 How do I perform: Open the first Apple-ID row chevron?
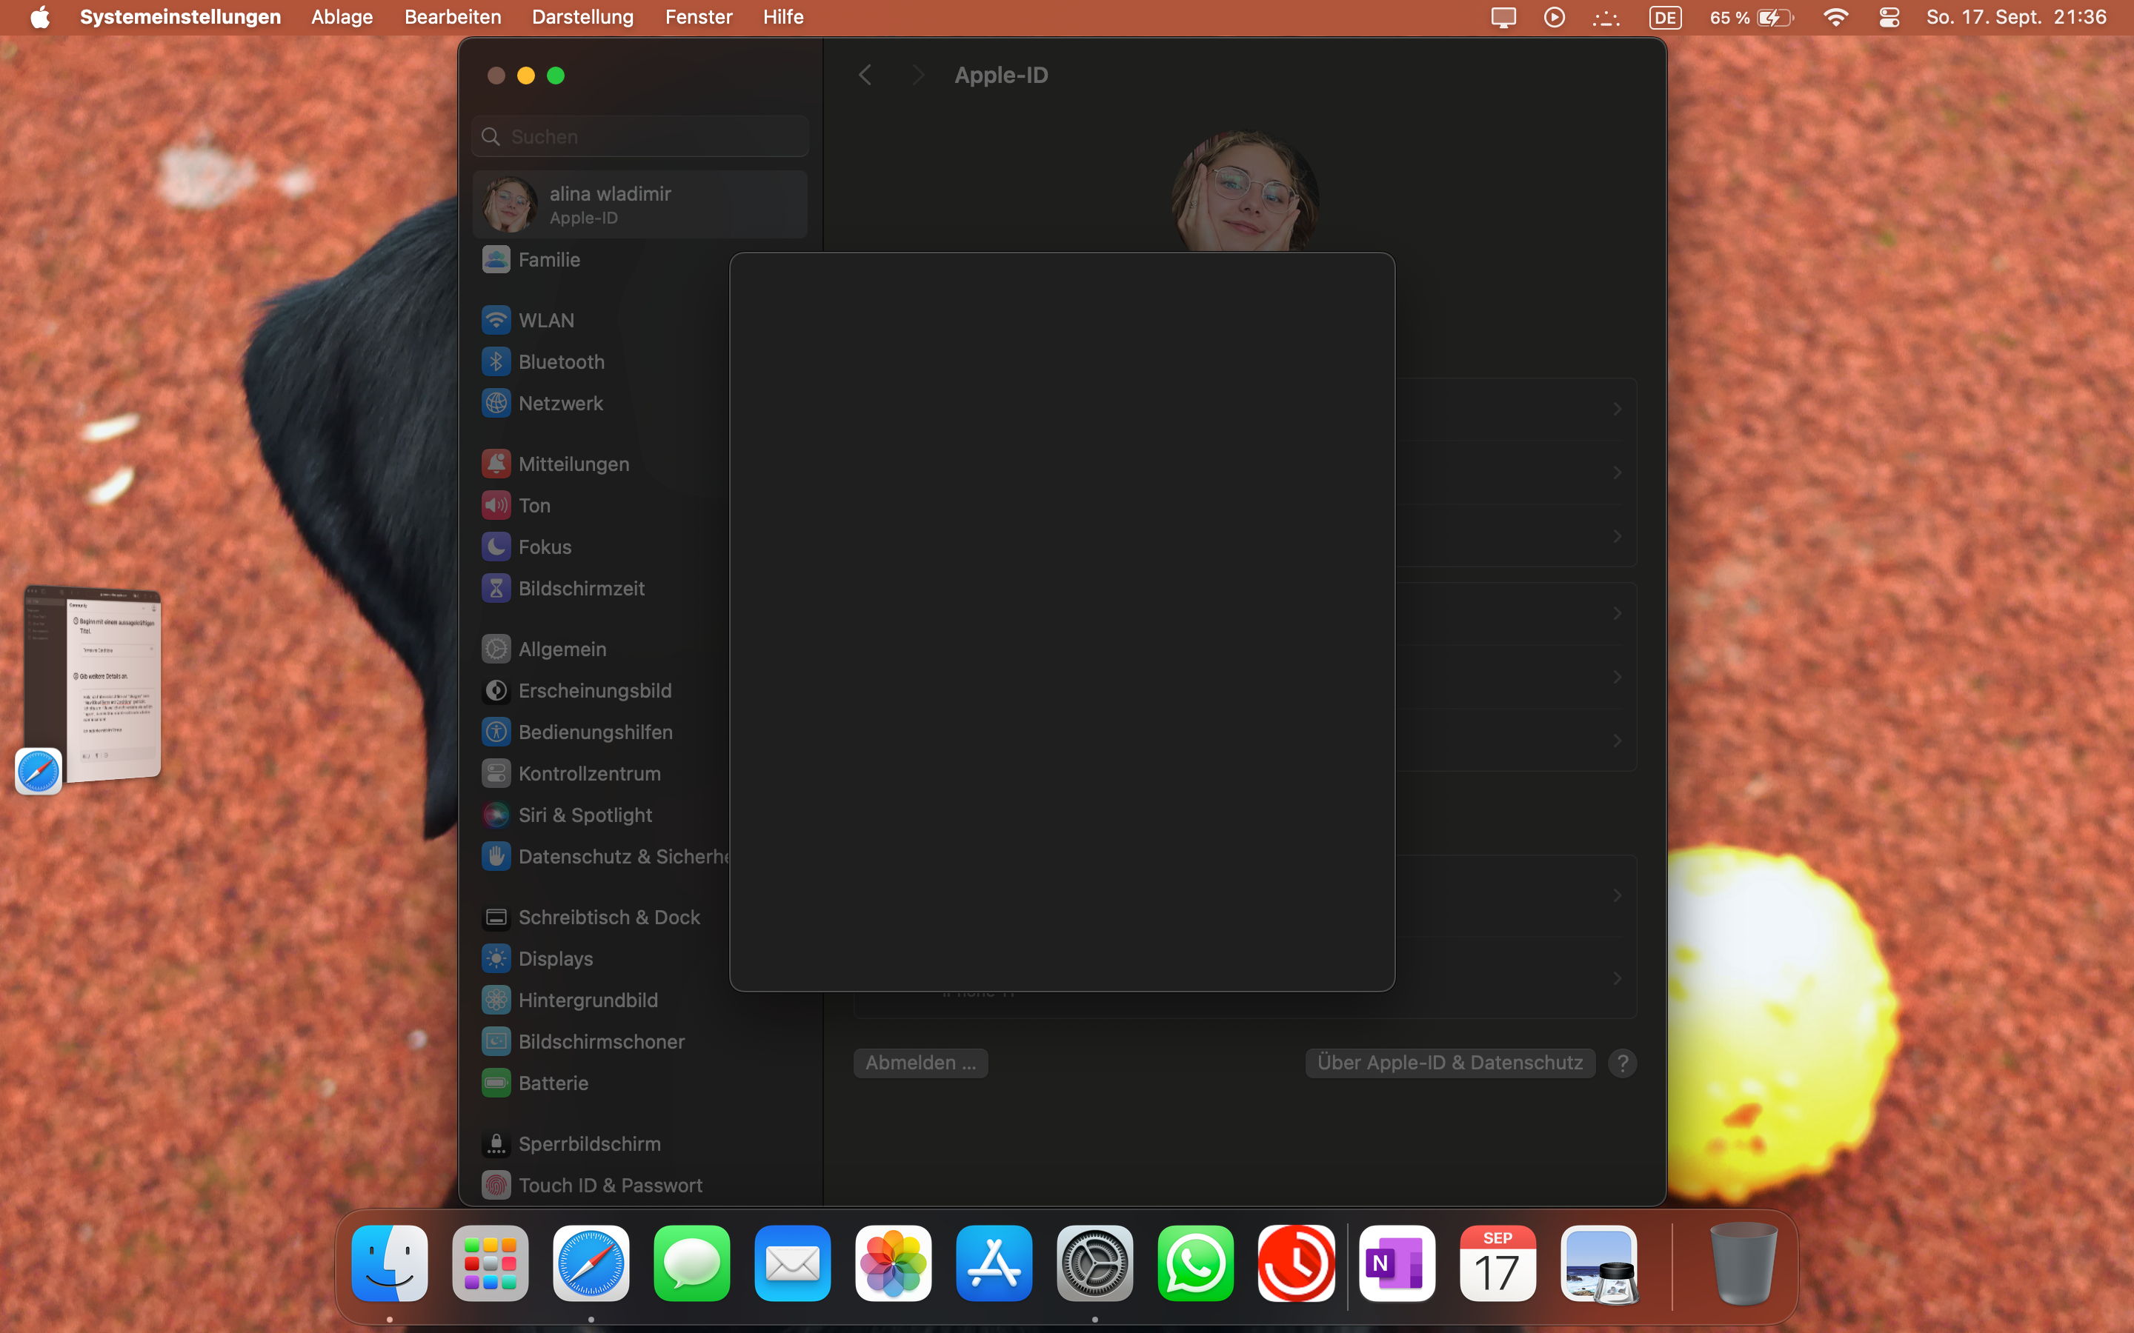tap(1616, 408)
